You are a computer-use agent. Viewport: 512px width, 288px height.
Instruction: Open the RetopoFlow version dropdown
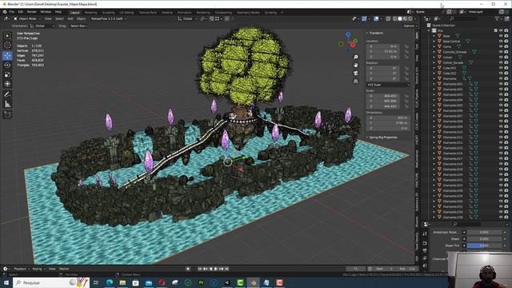click(109, 18)
